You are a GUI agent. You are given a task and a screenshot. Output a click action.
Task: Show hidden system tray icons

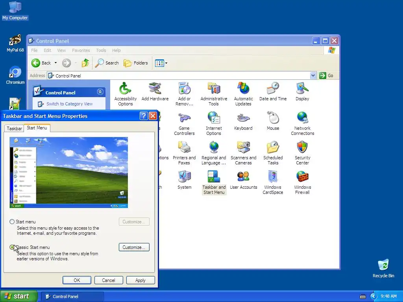[373, 296]
